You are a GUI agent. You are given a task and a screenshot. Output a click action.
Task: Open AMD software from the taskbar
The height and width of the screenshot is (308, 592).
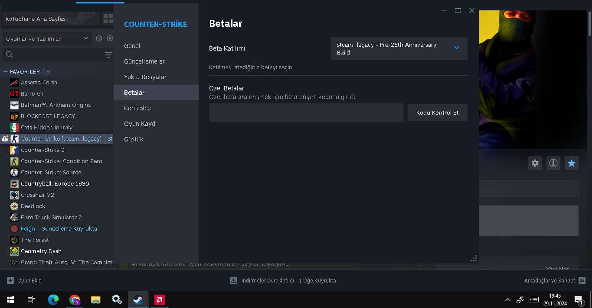[159, 299]
